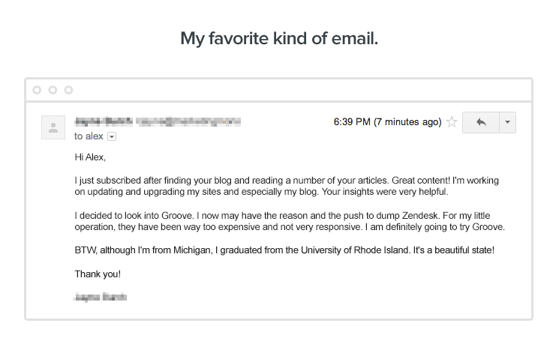The height and width of the screenshot is (347, 556).
Task: Click the "6:39 PM (7 minutes ago)" timestamp
Action: [x=387, y=122]
